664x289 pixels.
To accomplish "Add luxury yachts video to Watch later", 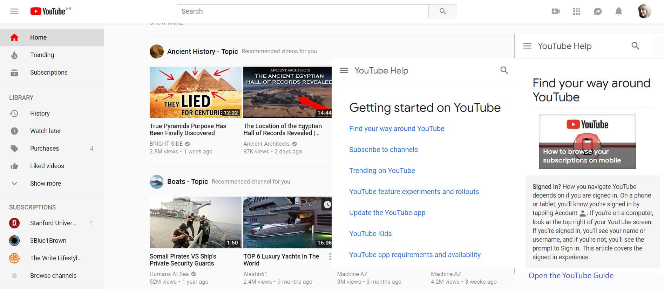I will tap(327, 205).
